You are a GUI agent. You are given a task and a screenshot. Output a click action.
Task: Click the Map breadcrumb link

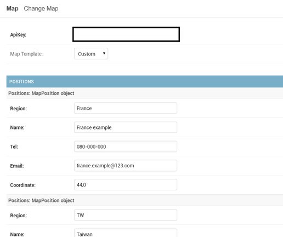pyautogui.click(x=13, y=8)
